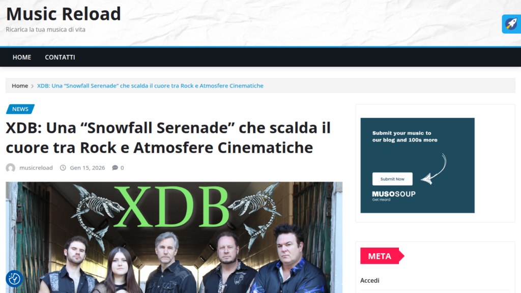The height and width of the screenshot is (293, 521).
Task: Click the Music Reload site title
Action: pyautogui.click(x=64, y=14)
